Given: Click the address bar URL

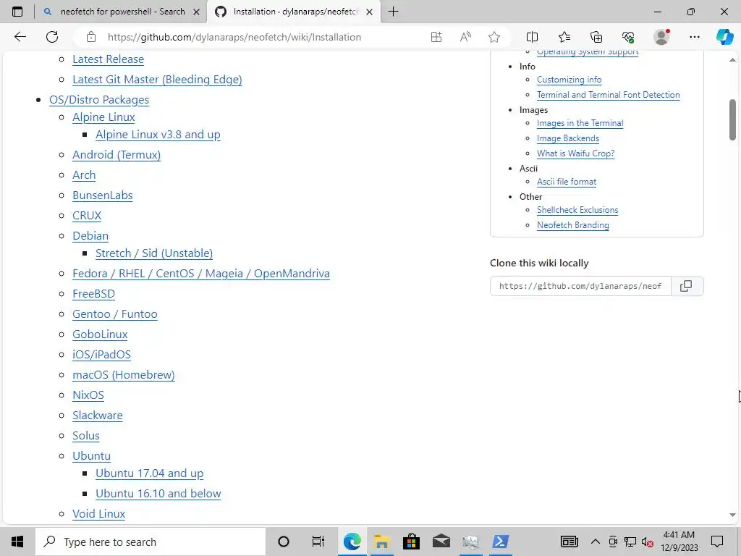Looking at the screenshot, I should (234, 37).
